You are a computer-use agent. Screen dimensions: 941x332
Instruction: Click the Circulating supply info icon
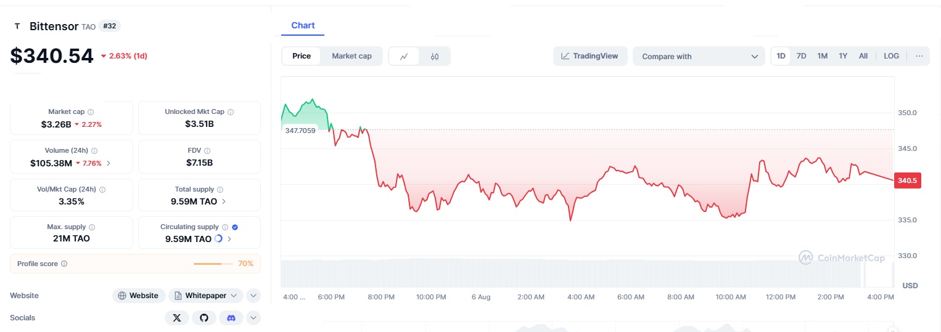225,227
